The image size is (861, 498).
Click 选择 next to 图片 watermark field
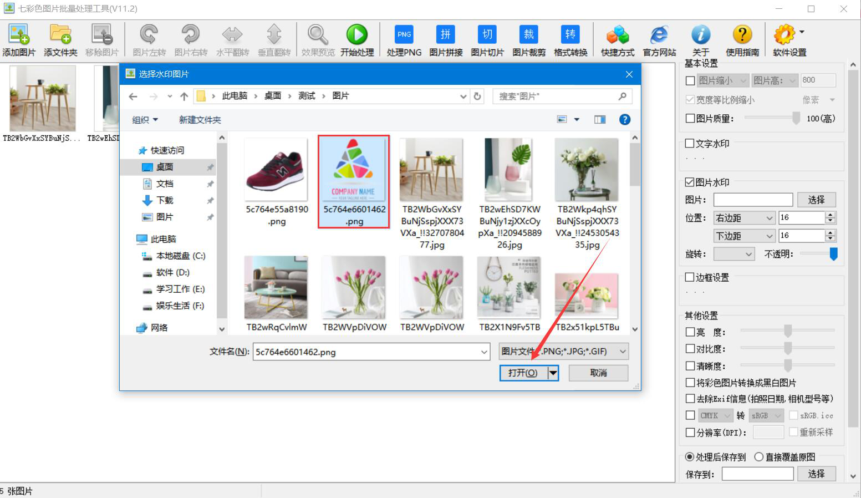816,200
